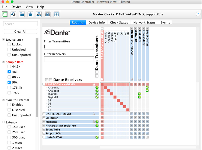Select the Richards-MacBook-Pro receiver name

pos(61,126)
